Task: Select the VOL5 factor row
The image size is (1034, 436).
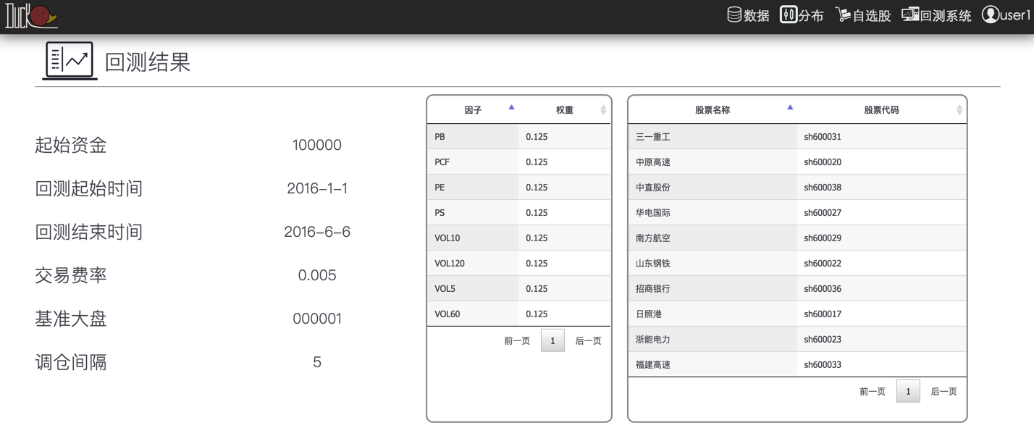Action: pos(519,288)
